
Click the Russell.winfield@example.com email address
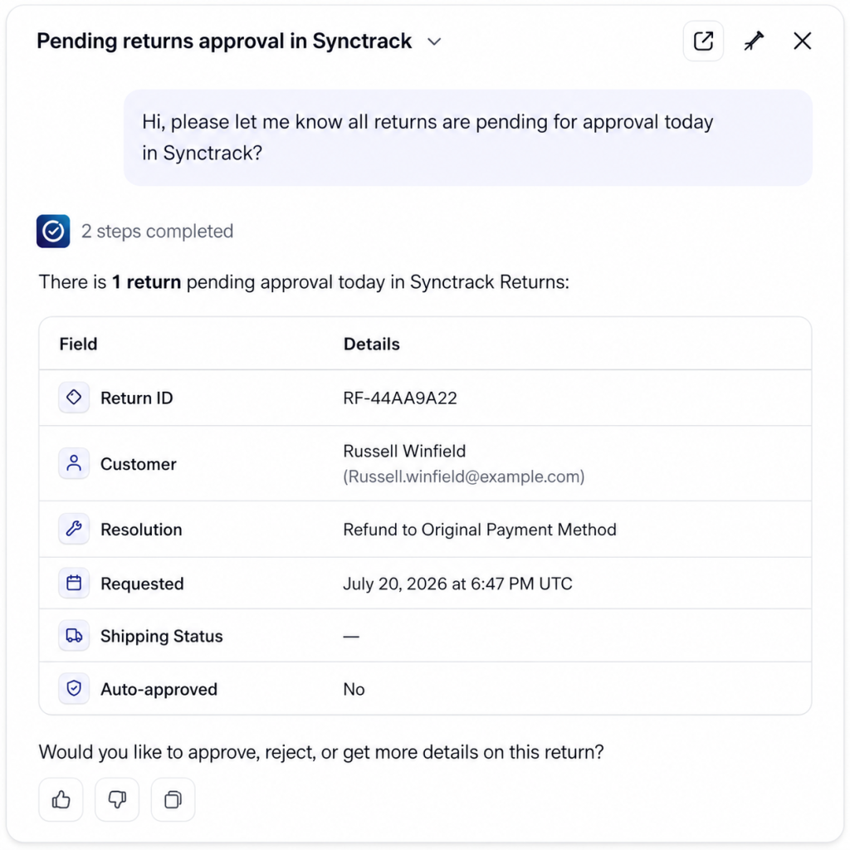click(464, 476)
